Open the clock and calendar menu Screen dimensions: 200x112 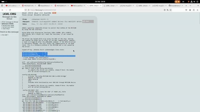click(100, 2)
